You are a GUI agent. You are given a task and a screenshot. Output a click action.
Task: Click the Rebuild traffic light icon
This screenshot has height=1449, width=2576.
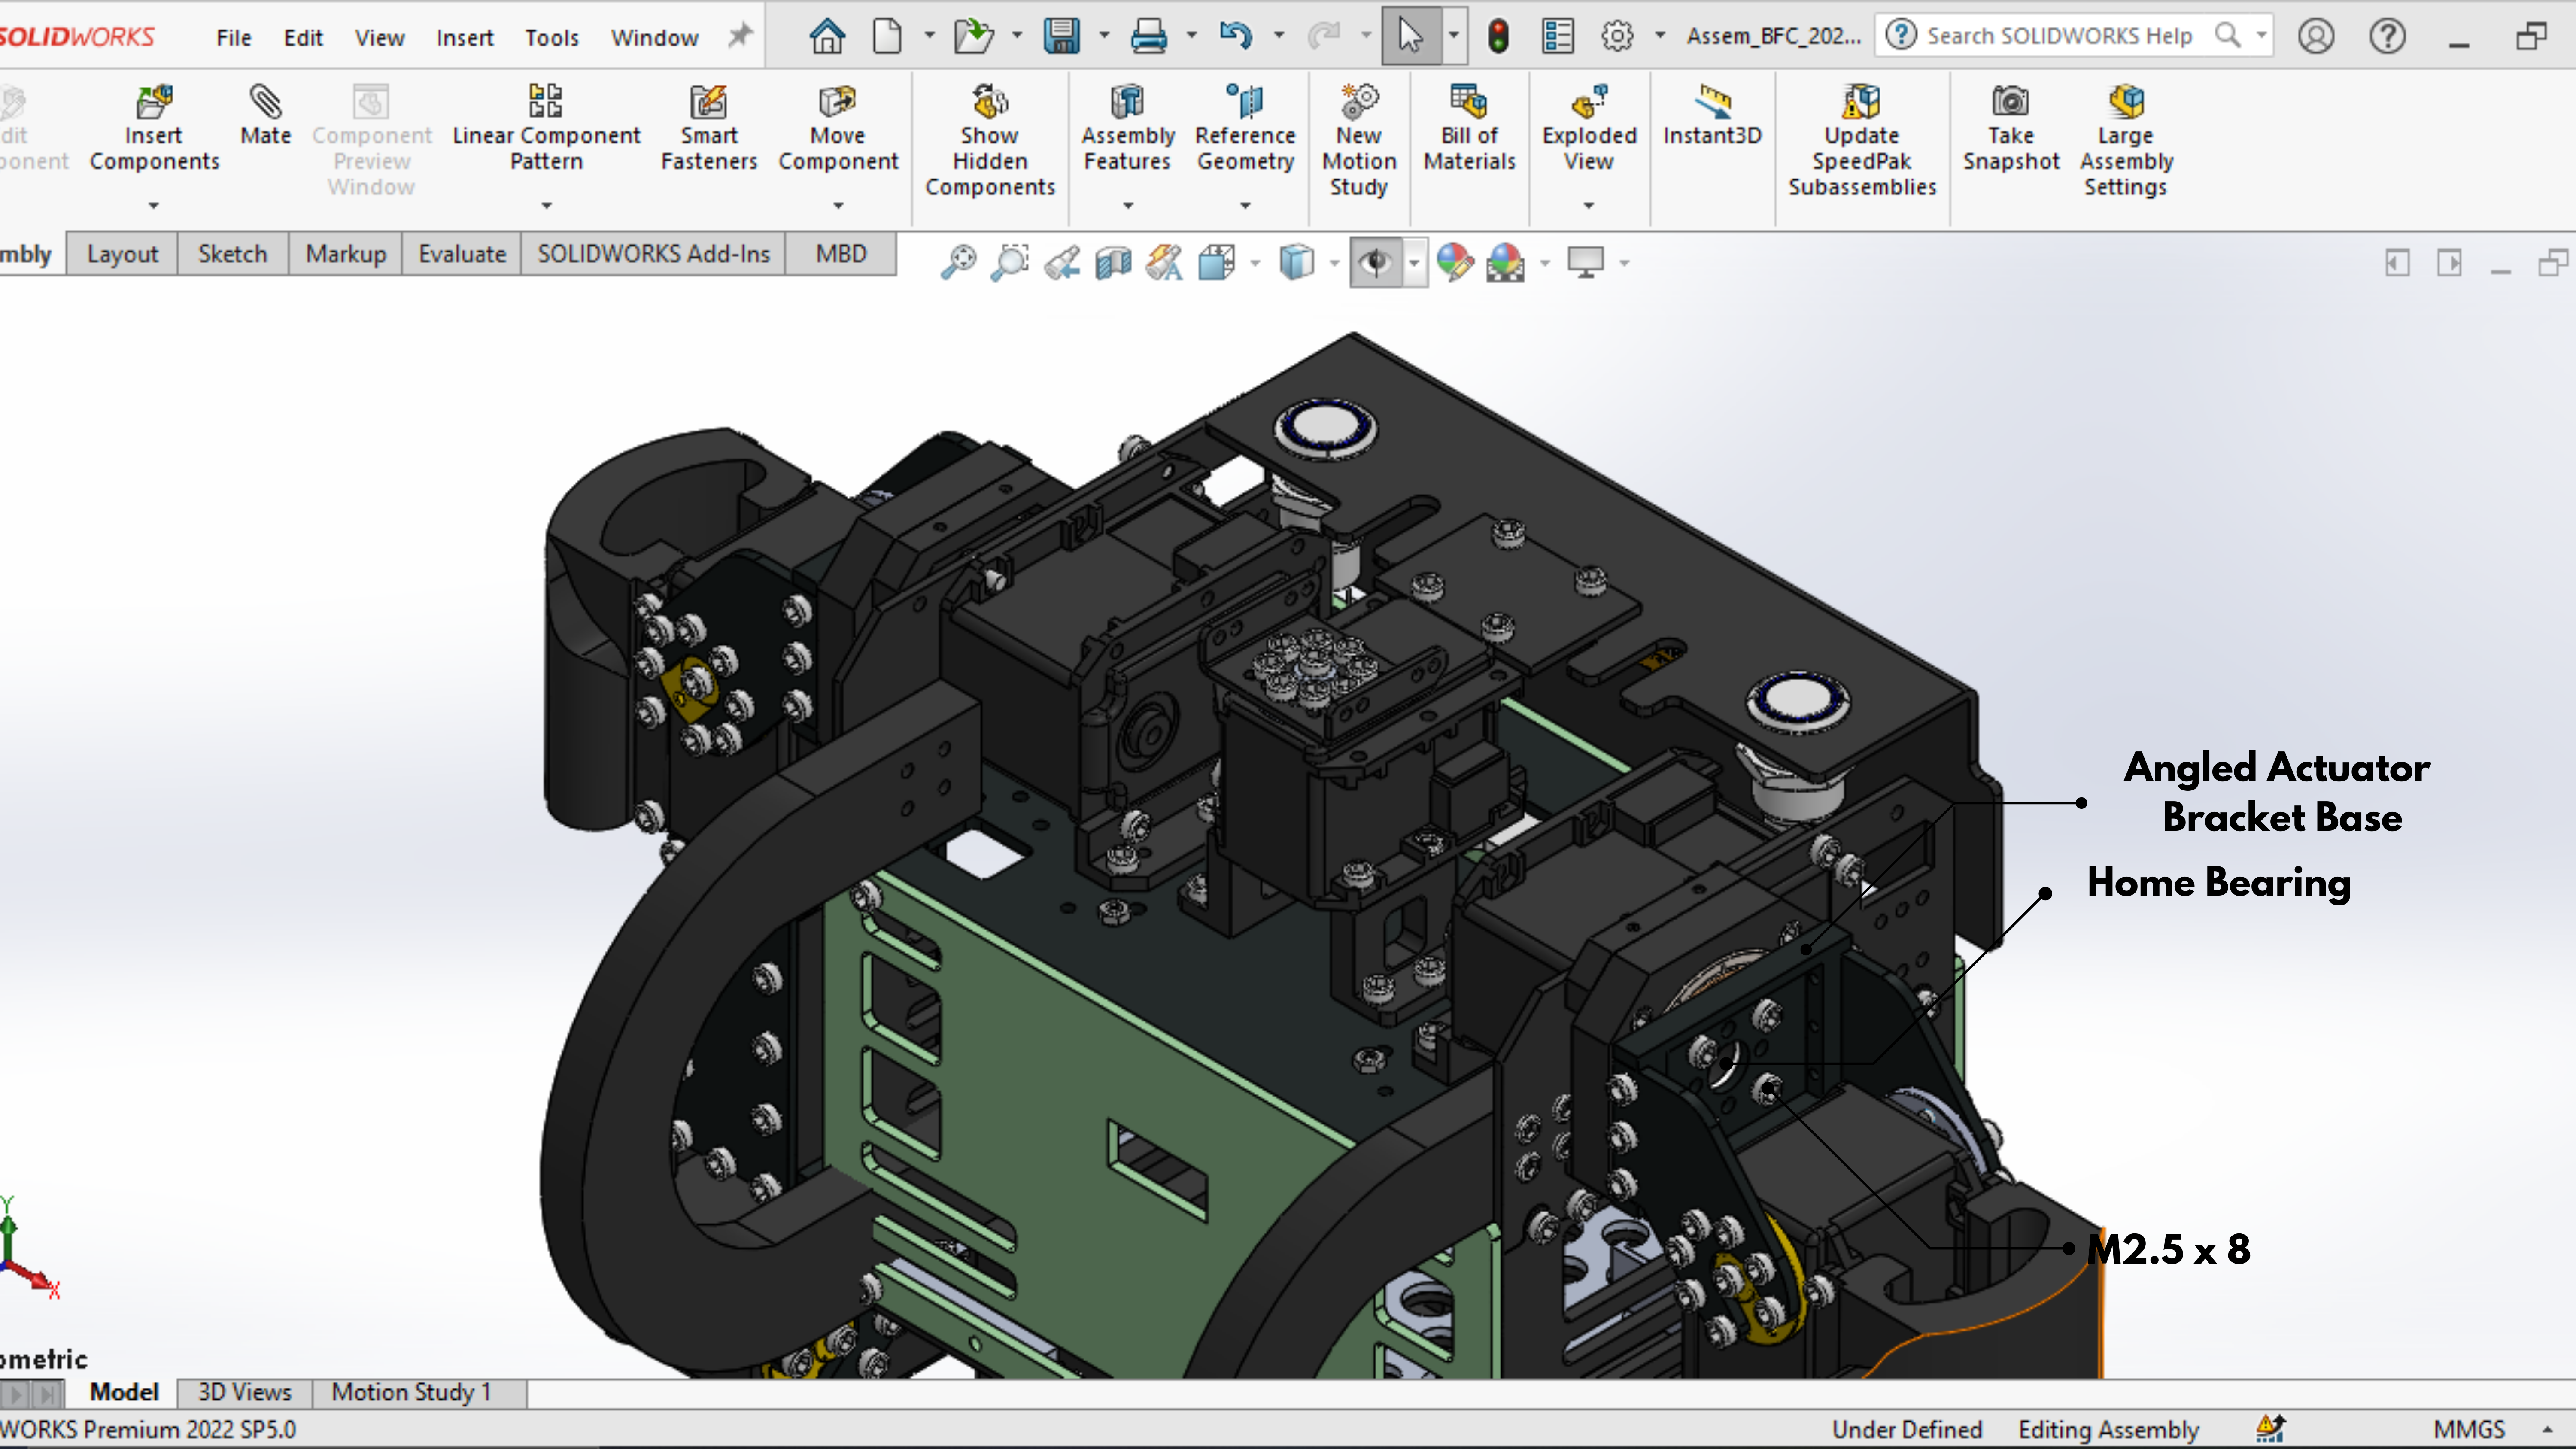click(1498, 36)
